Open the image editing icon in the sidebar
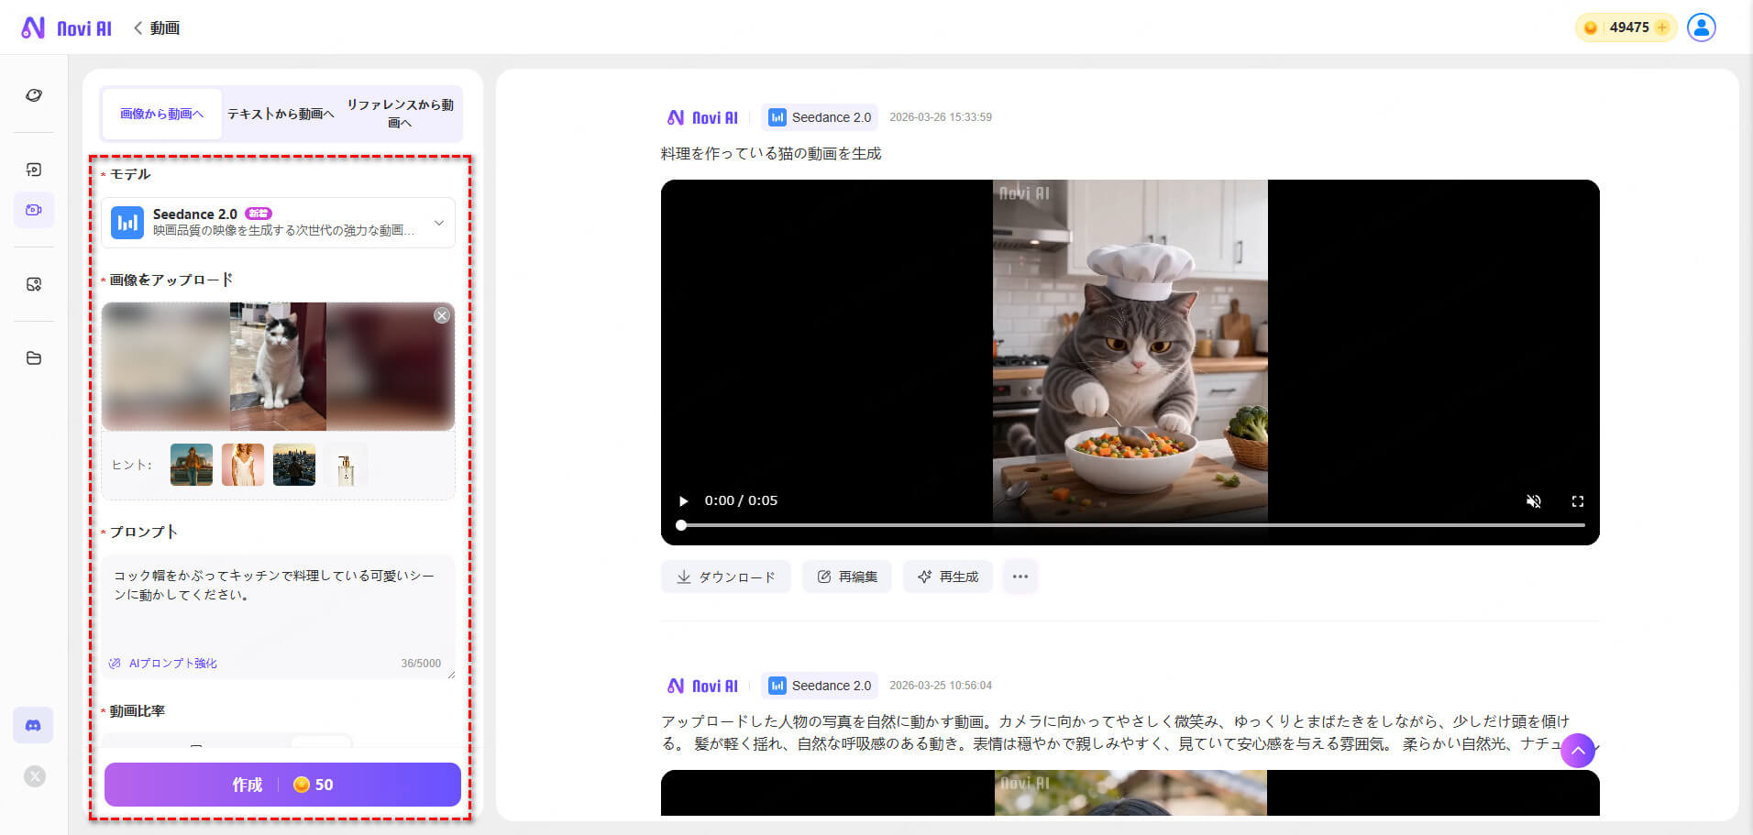Image resolution: width=1753 pixels, height=835 pixels. [x=34, y=284]
